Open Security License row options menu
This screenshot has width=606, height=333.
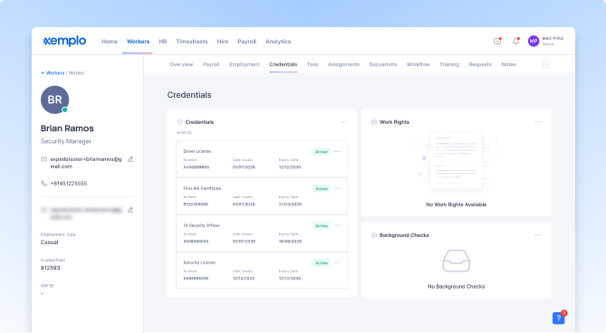tap(337, 262)
